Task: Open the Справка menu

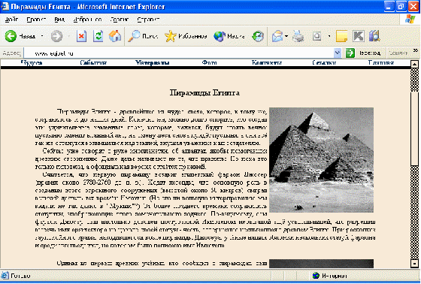Action: click(148, 20)
